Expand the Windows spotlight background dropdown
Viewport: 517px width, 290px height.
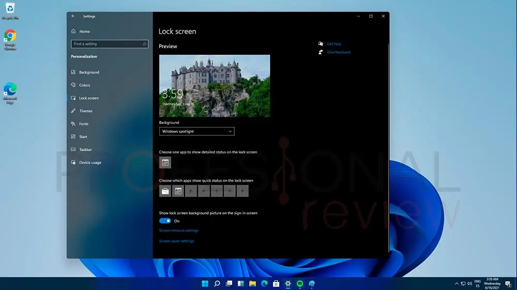click(x=197, y=132)
